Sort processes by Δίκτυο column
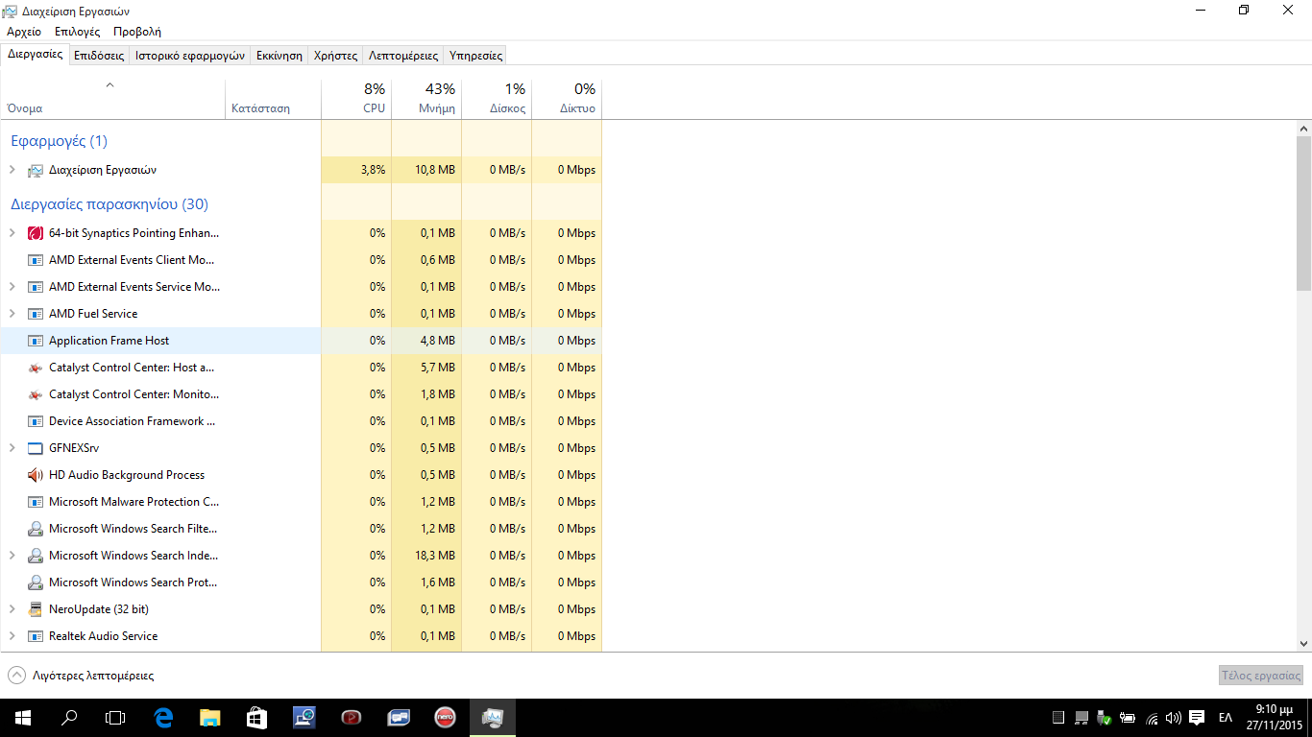1312x737 pixels. tap(567, 98)
